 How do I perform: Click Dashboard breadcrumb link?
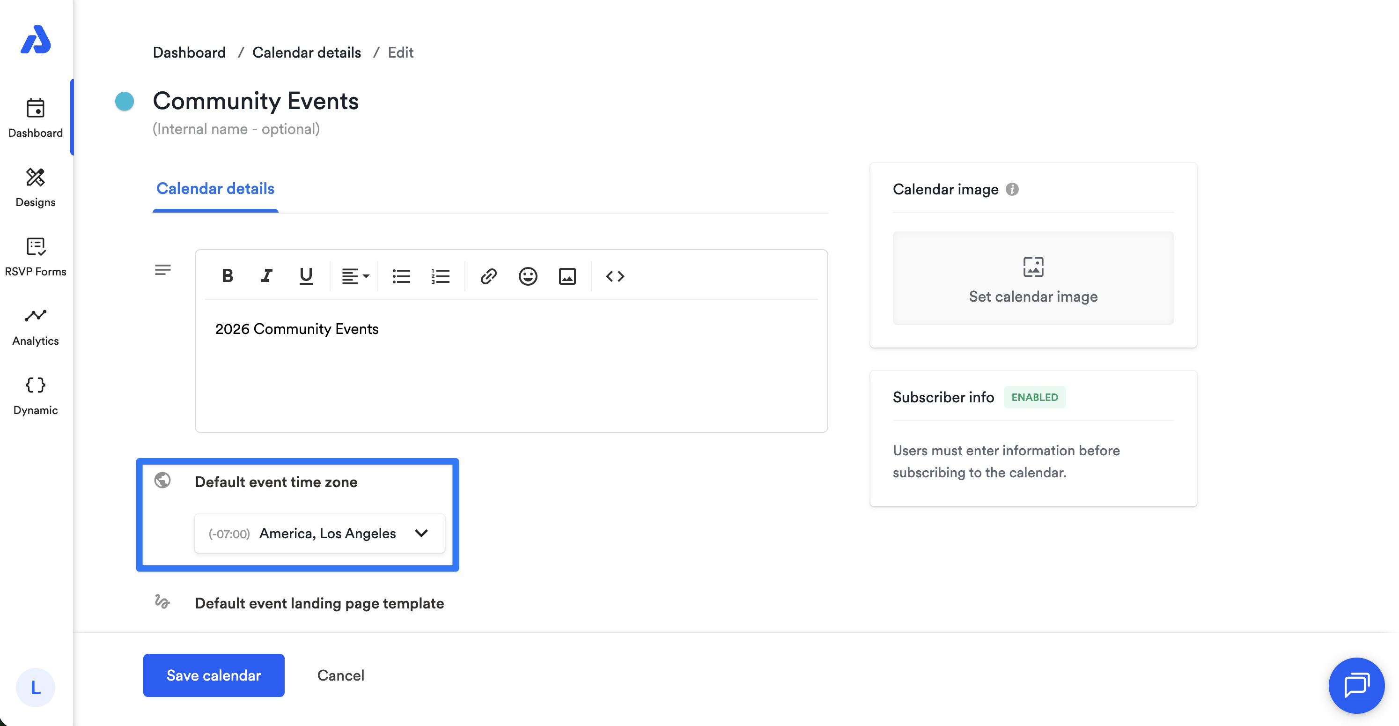(x=189, y=52)
